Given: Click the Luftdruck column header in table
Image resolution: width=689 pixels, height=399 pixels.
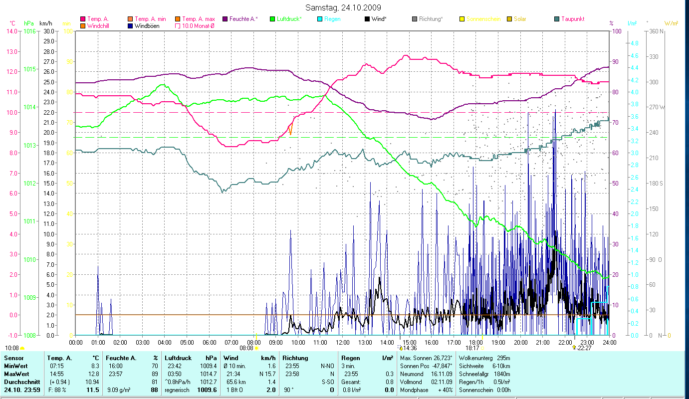Looking at the screenshot, I should (178, 358).
